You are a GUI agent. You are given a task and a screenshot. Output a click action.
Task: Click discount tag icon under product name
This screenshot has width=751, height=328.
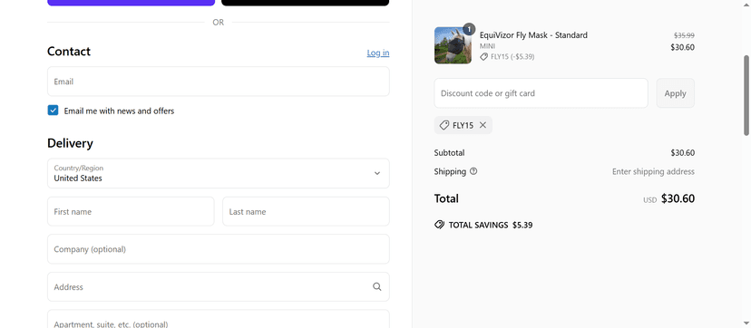(x=484, y=57)
